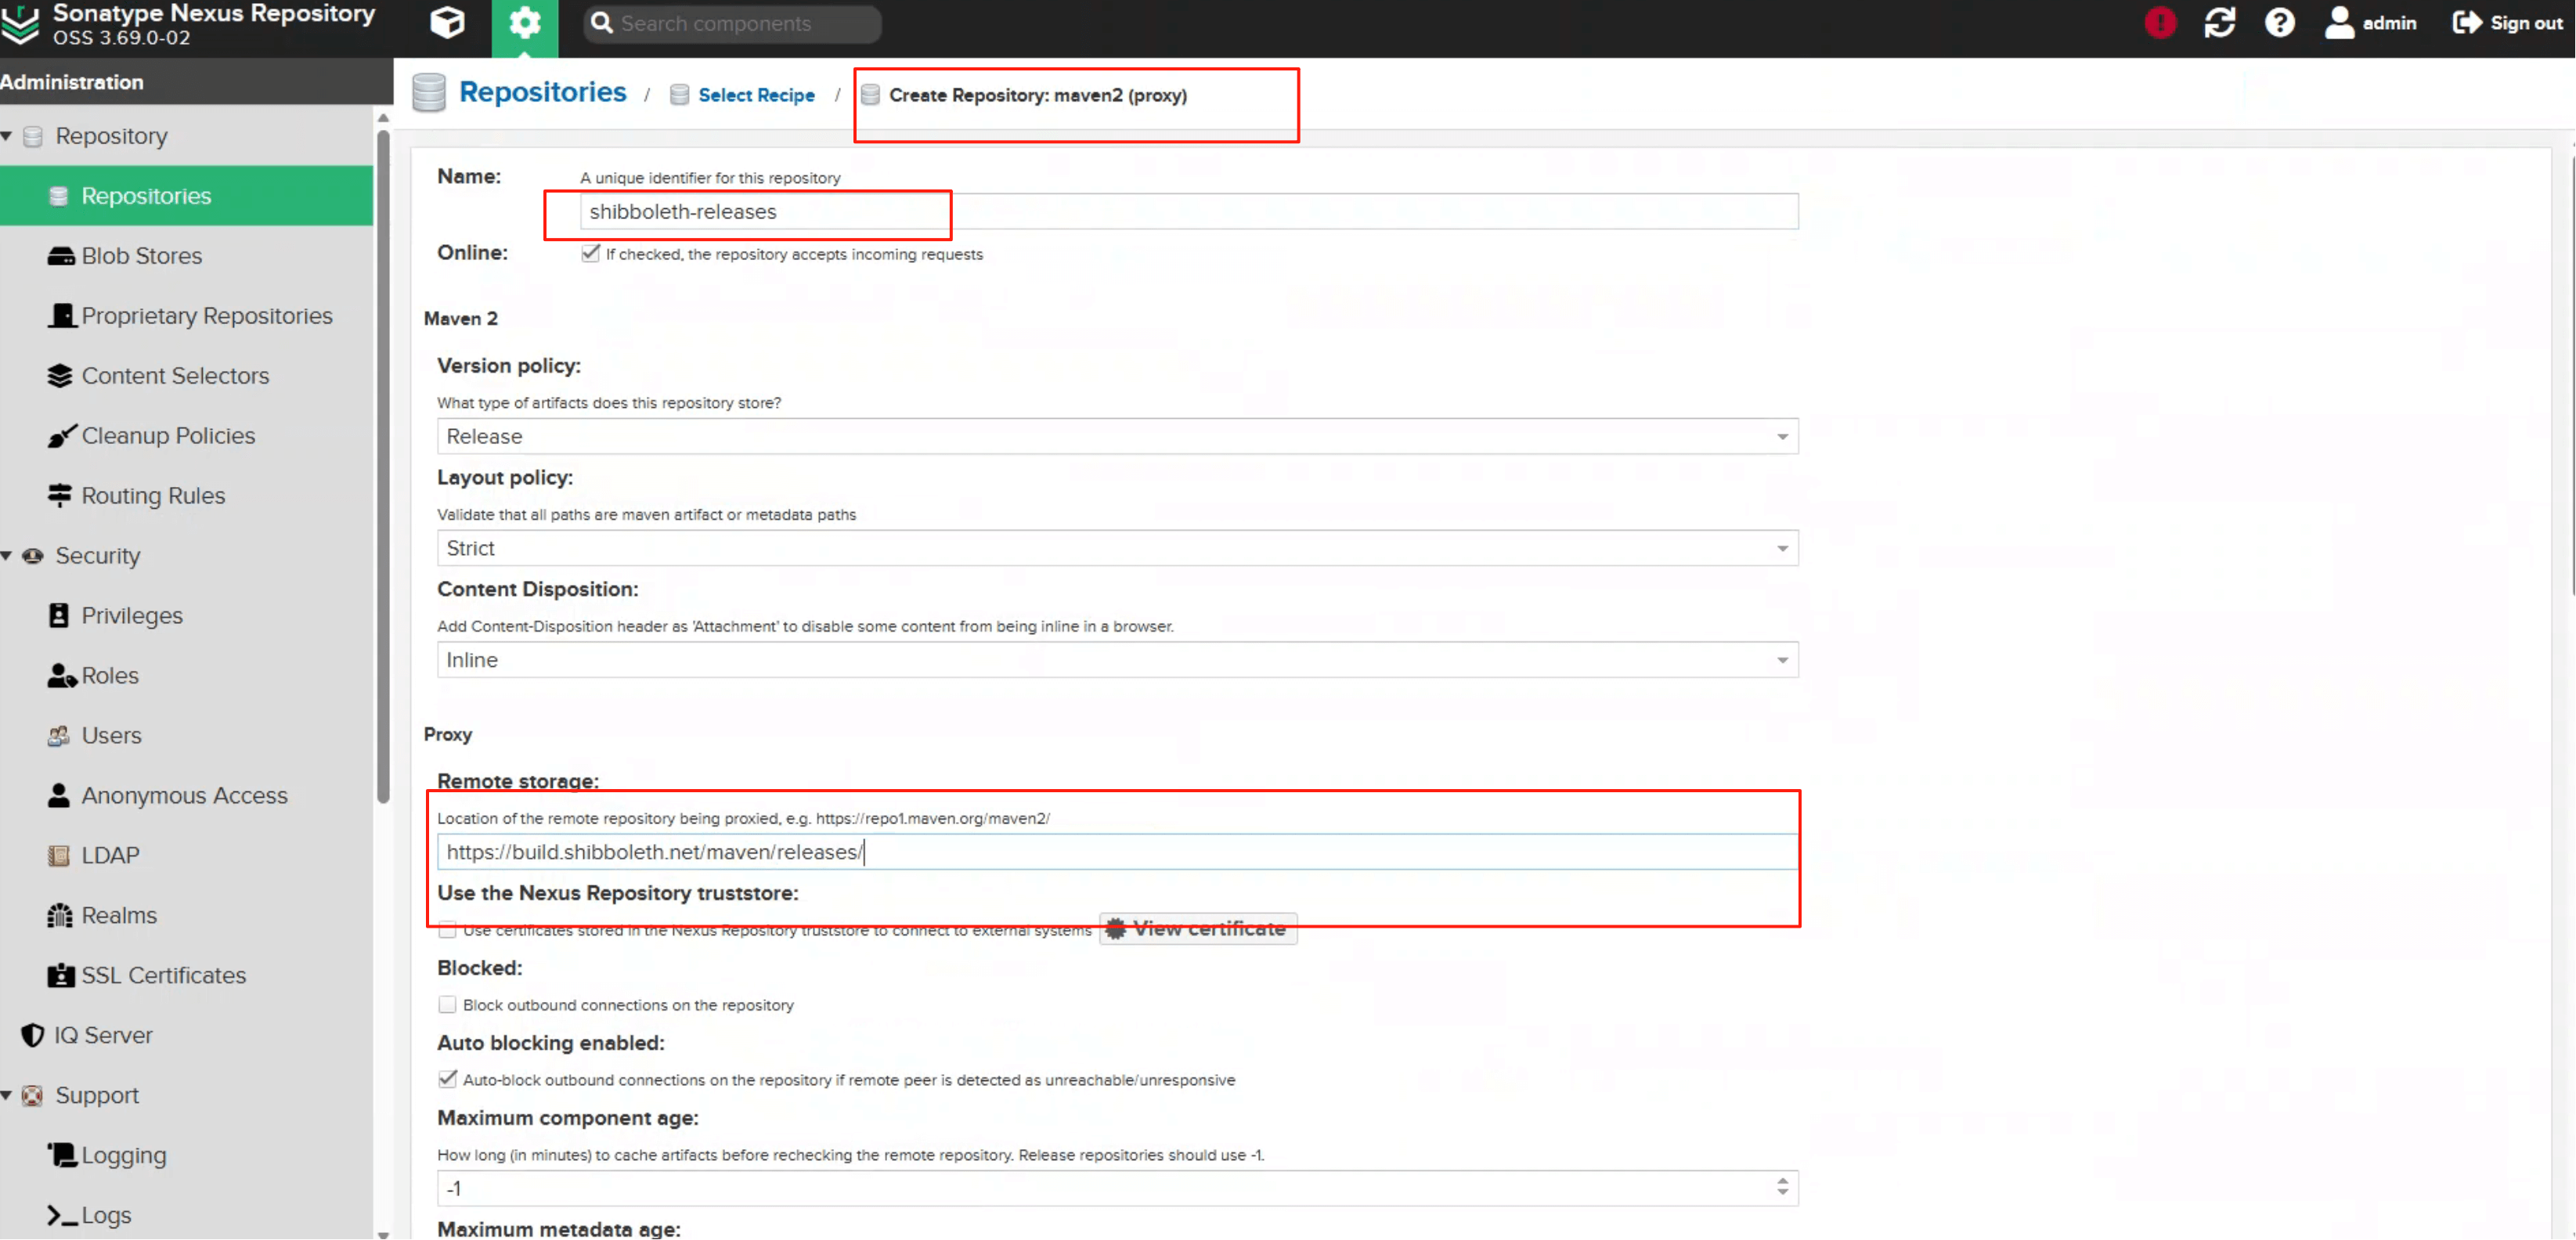Click the red system alert icon

tap(2160, 22)
